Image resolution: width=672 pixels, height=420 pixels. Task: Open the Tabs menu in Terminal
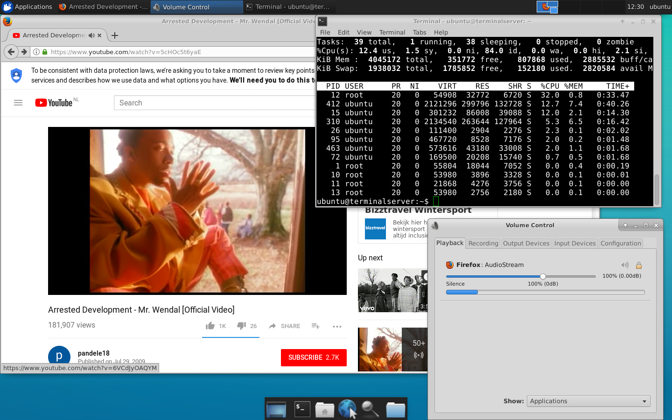click(420, 32)
